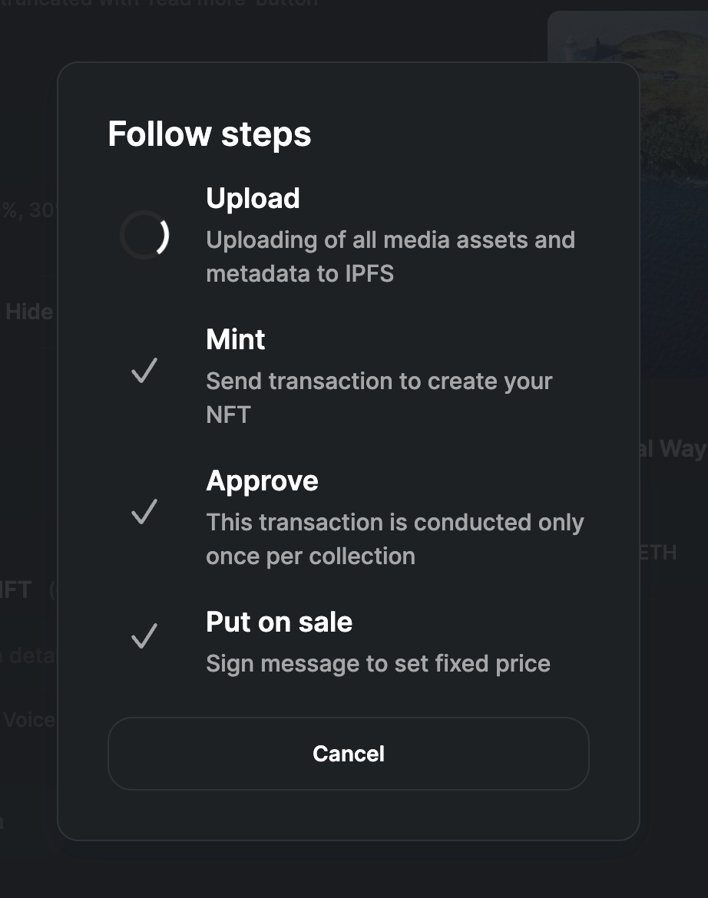Select the "Put on sale" step title
Viewport: 708px width, 898px height.
click(279, 622)
